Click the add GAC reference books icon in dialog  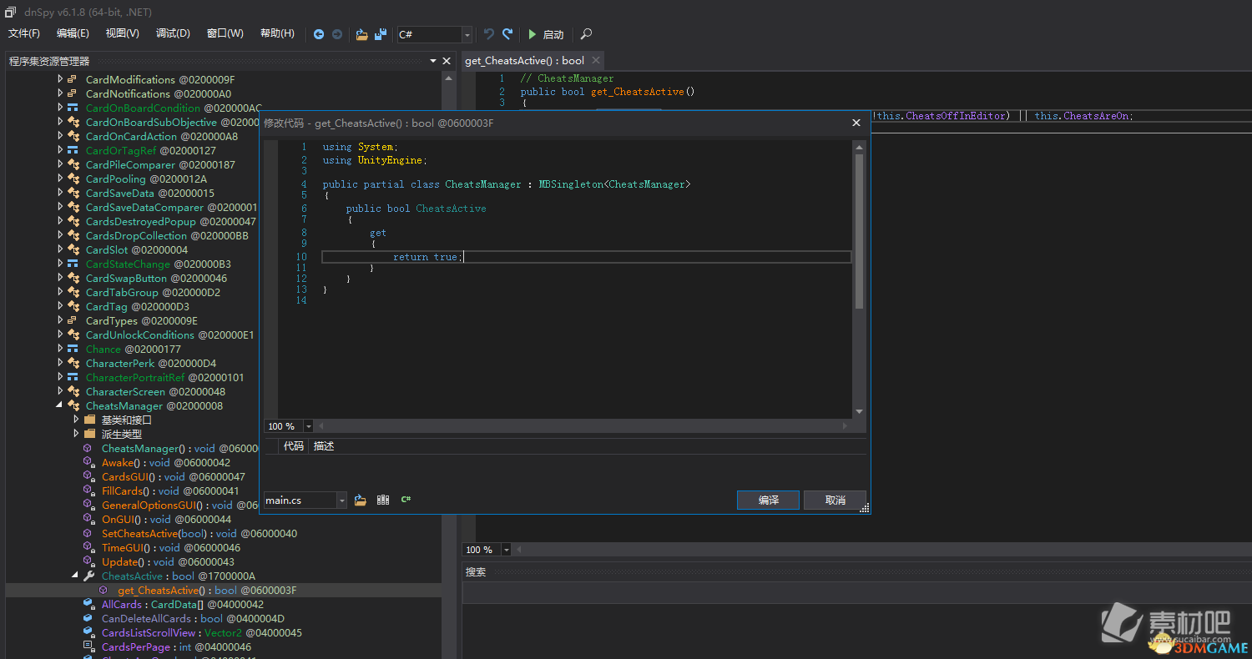click(383, 500)
